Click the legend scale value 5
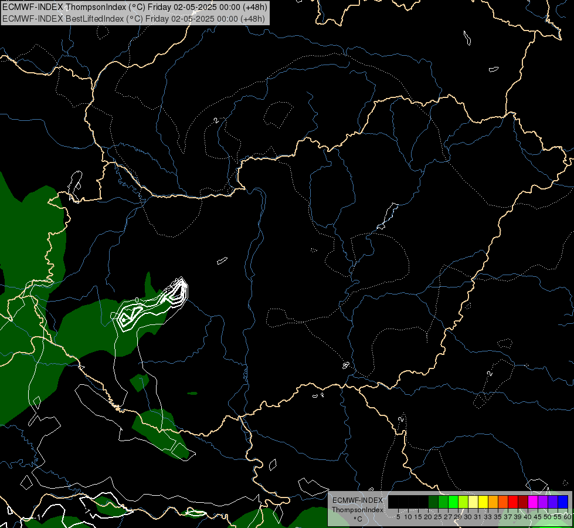The image size is (574, 528). (x=398, y=517)
